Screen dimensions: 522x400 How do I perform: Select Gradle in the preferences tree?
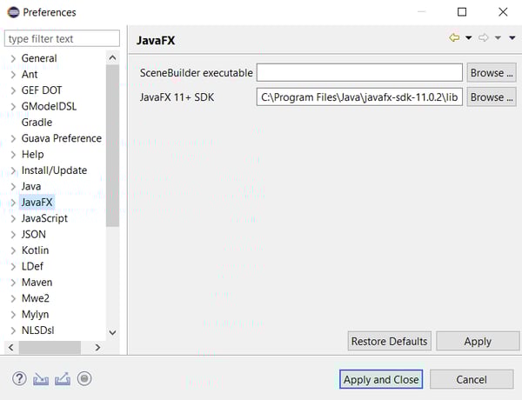coord(37,123)
